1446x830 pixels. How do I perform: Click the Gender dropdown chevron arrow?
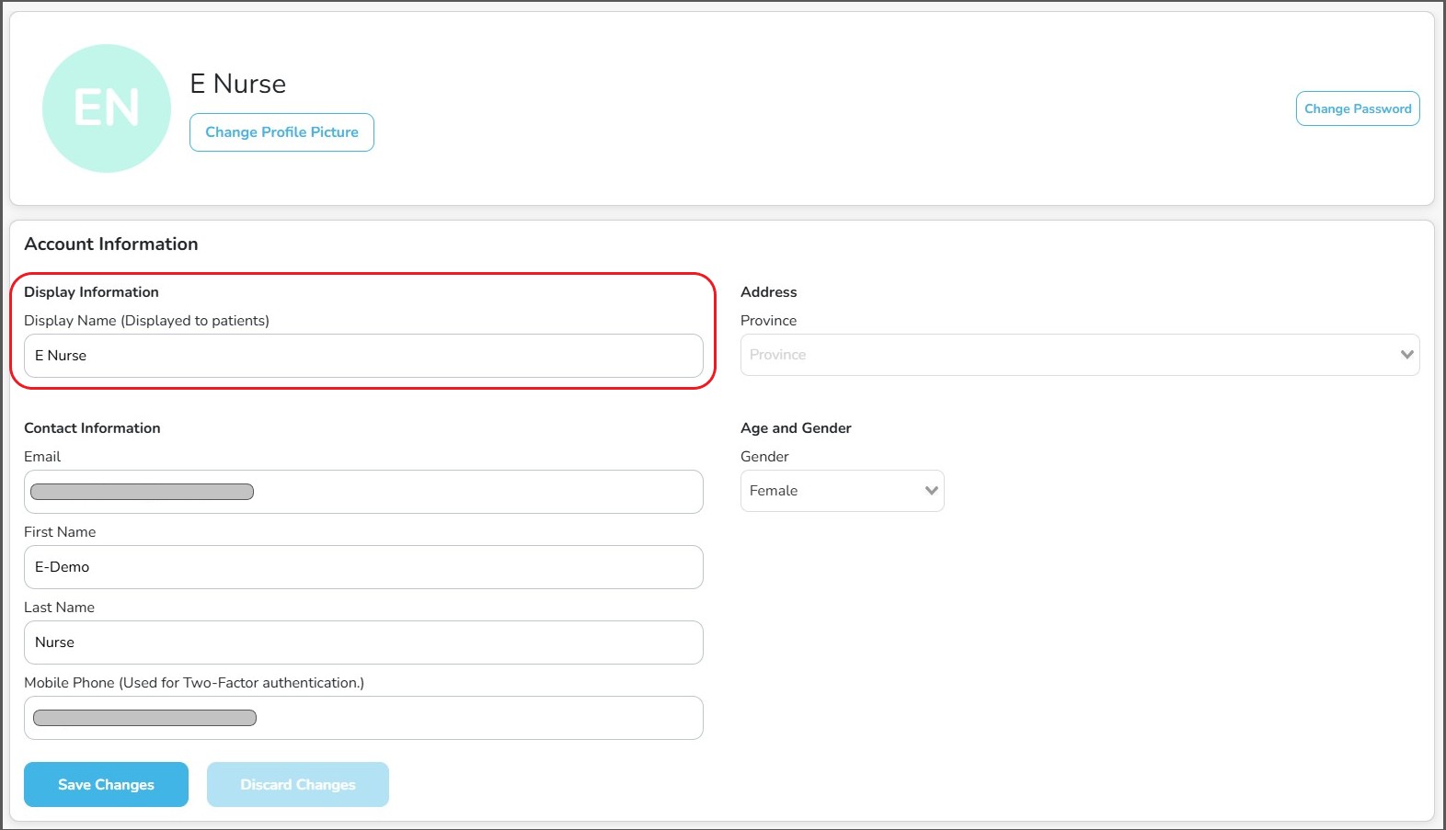tap(931, 491)
